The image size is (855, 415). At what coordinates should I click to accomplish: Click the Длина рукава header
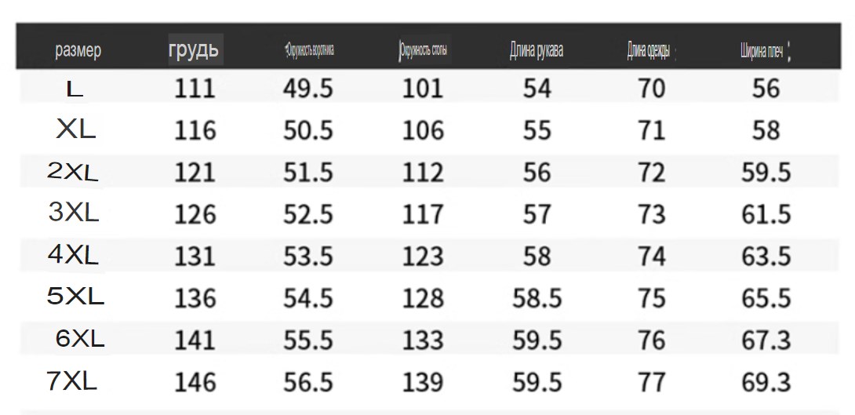[537, 51]
